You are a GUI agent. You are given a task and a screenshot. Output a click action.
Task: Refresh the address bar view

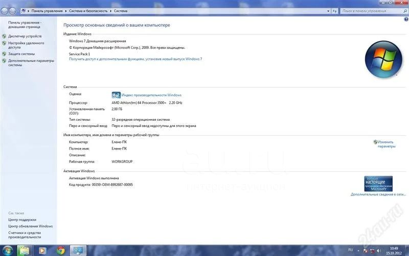(x=334, y=11)
